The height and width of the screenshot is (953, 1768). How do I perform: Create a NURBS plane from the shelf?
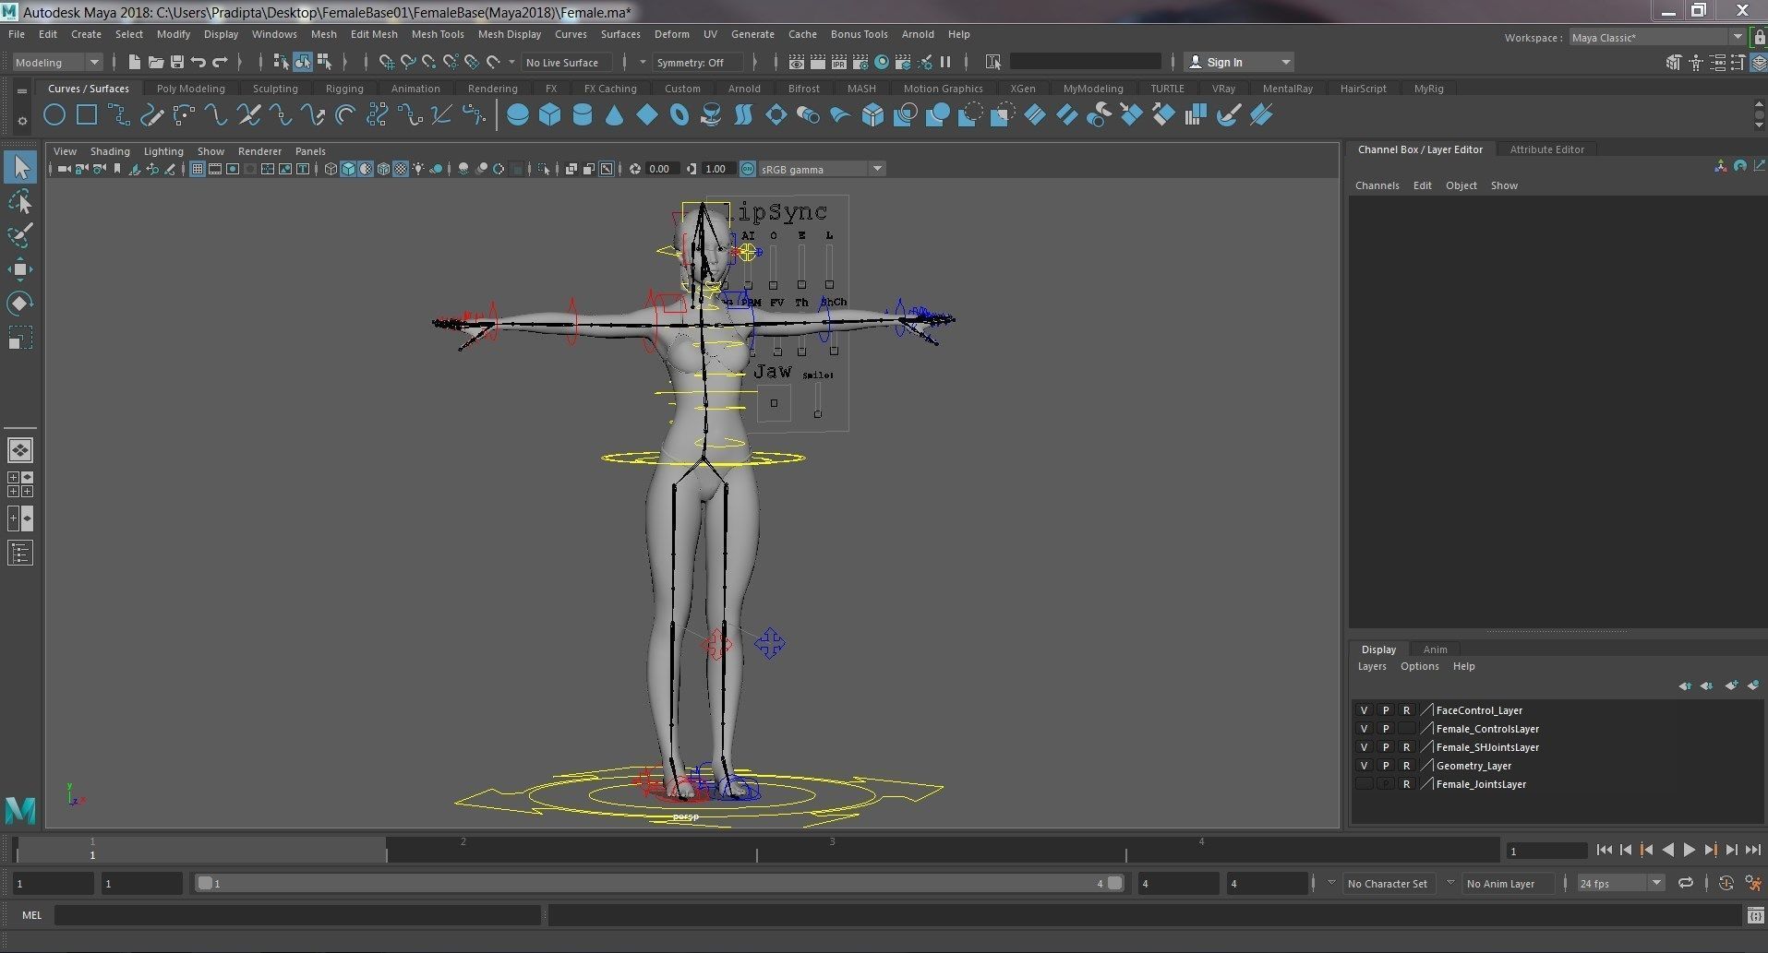coord(647,115)
